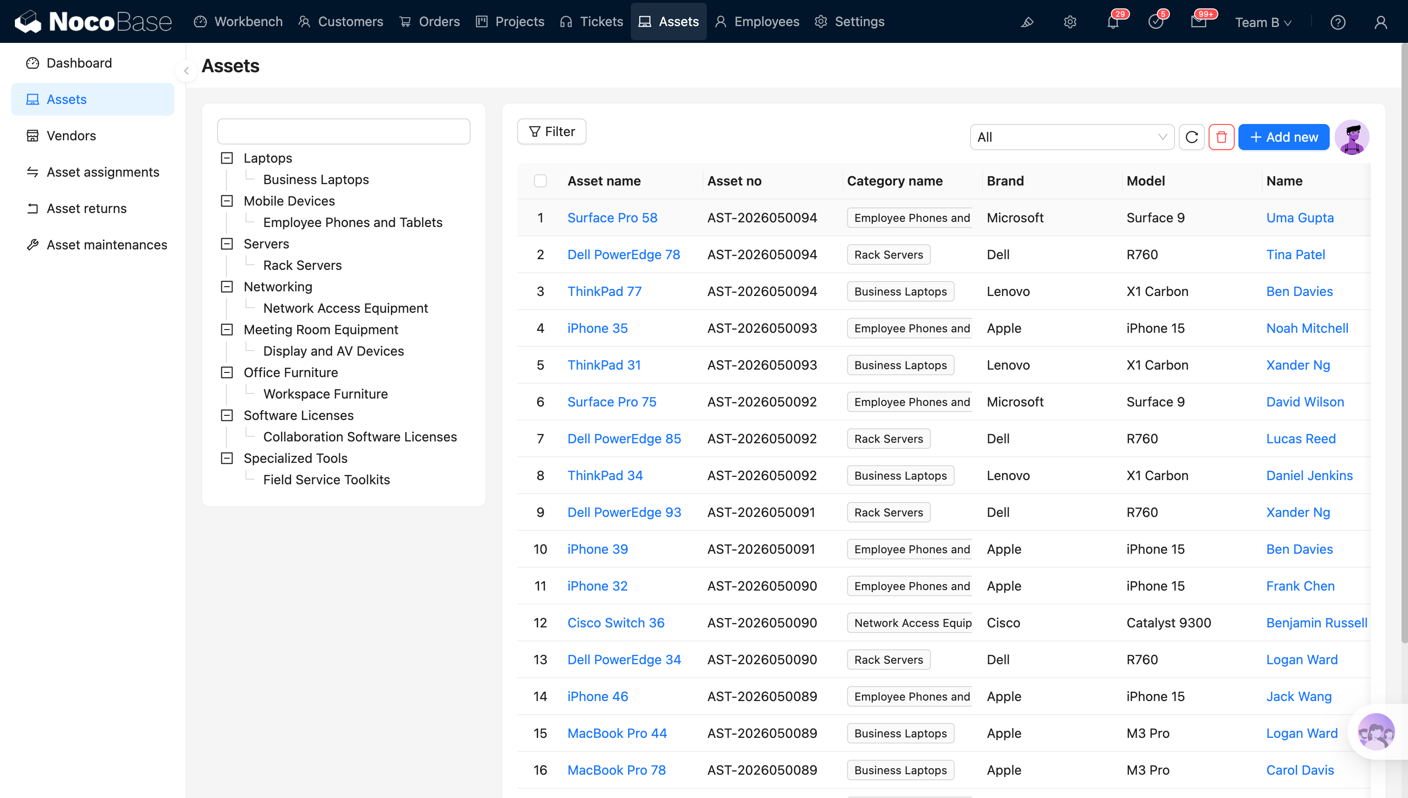
Task: Open the user profile icon in top bar
Action: tap(1381, 22)
